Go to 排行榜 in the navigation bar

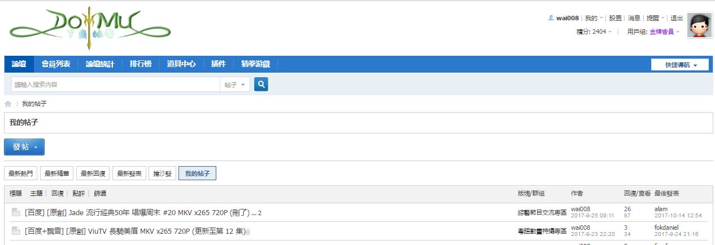click(x=141, y=64)
